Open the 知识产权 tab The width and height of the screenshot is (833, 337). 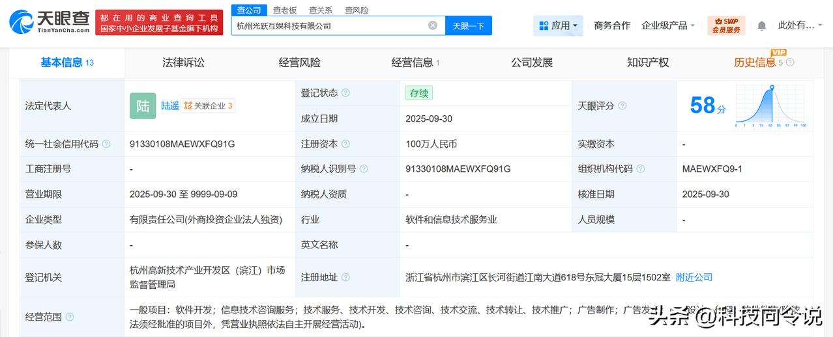point(648,62)
